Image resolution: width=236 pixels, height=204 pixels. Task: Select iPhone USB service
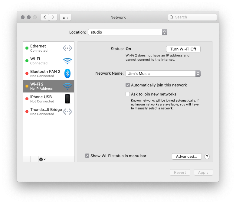(49, 99)
